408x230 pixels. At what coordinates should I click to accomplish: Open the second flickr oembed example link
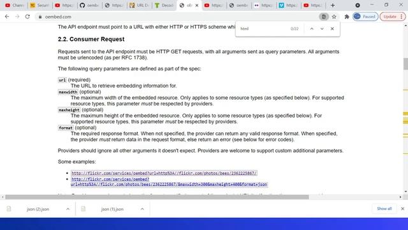coord(169,181)
